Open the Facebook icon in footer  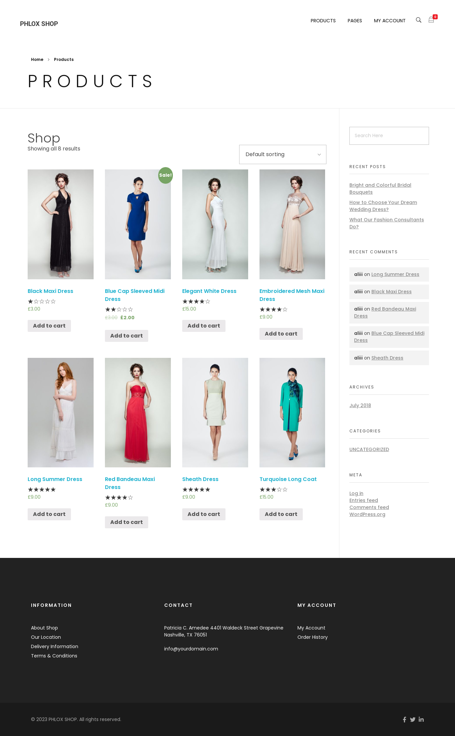point(404,719)
